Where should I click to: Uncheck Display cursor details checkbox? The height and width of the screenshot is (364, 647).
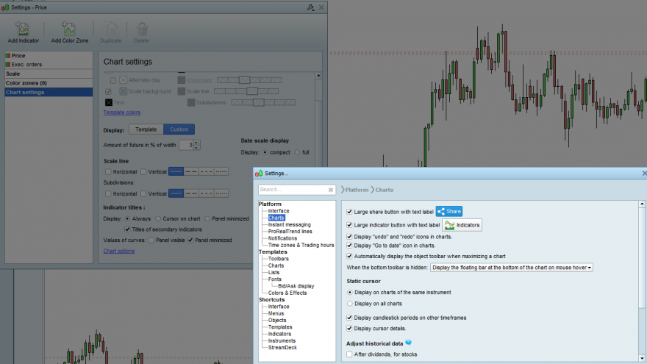(x=349, y=329)
